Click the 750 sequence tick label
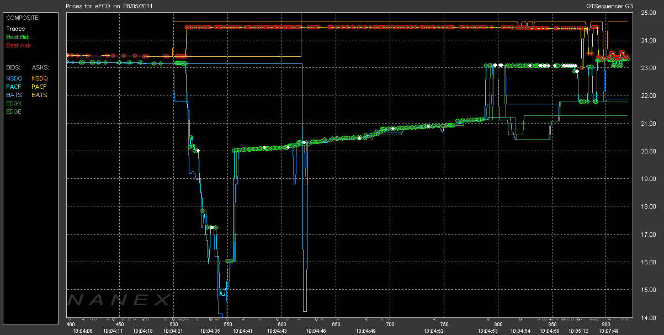Image resolution: width=664 pixels, height=335 pixels. click(x=444, y=325)
